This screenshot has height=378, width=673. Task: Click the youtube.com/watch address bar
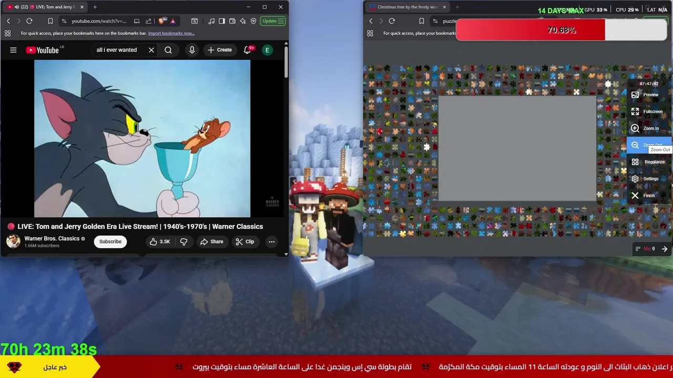[x=99, y=21]
